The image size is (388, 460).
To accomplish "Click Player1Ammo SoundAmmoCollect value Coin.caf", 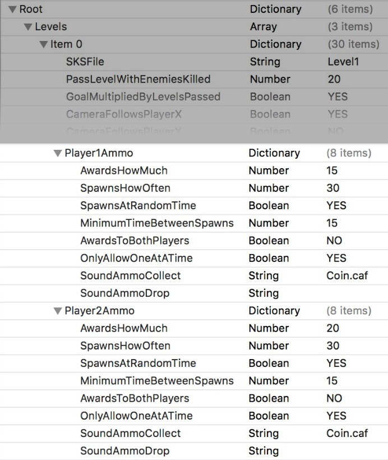I will (x=347, y=275).
